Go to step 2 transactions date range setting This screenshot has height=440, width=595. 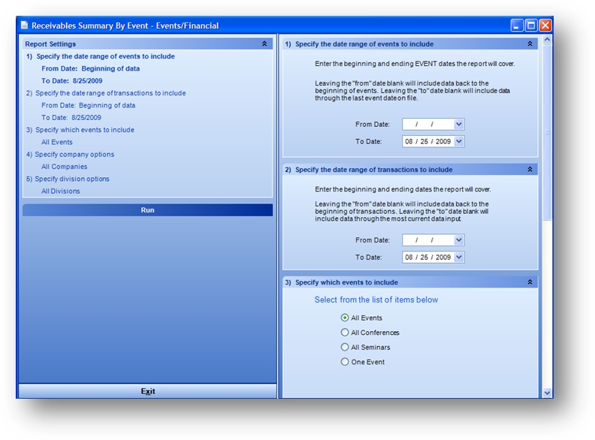[106, 93]
